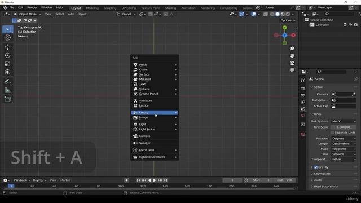This screenshot has height=203, width=361.
Task: Click the timeline playhead at frame 1
Action: click(11, 186)
